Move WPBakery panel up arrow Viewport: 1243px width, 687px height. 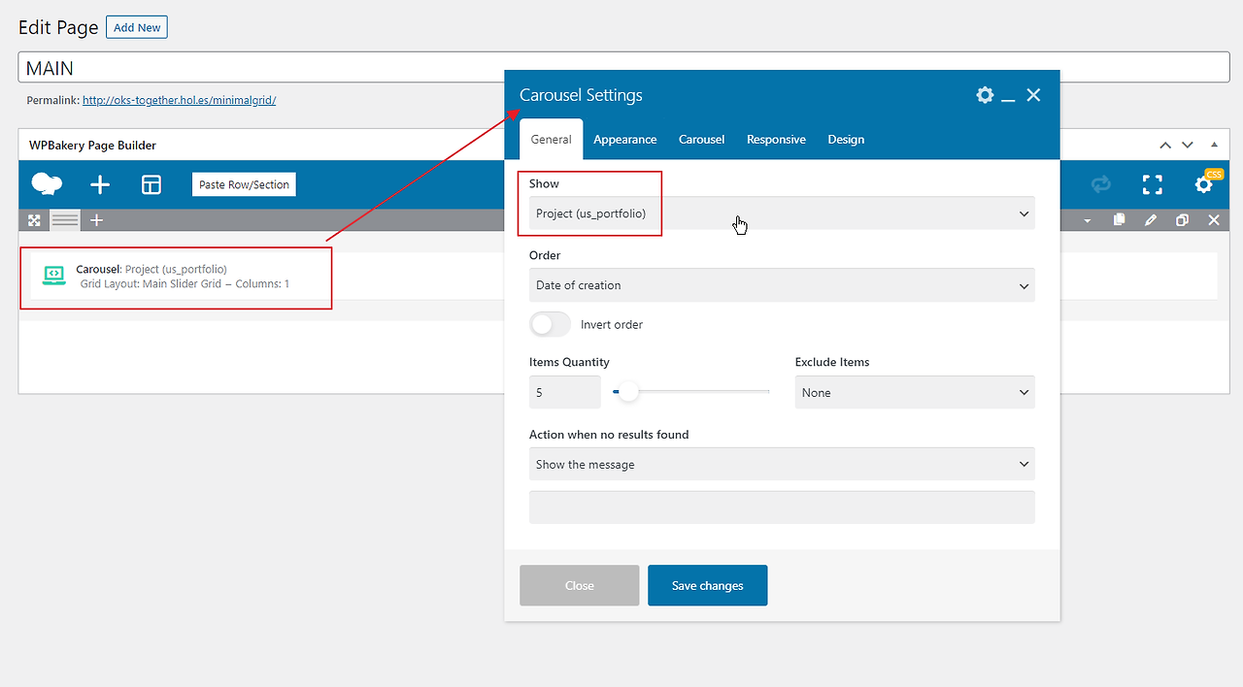tap(1165, 146)
